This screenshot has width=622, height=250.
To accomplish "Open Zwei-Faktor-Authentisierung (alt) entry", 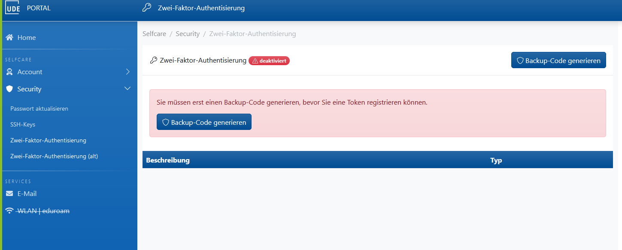I will point(54,157).
